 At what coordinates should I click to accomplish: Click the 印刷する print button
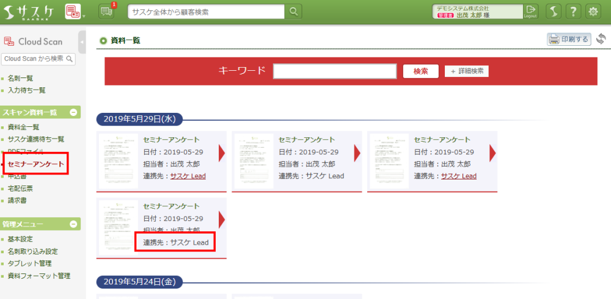568,40
